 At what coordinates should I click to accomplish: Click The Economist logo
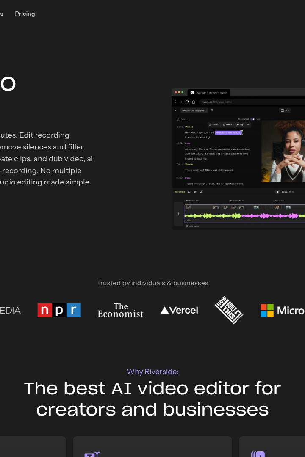point(121,310)
